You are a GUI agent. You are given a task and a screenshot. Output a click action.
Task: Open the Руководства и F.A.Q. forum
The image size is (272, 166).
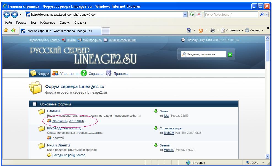pyautogui.click(x=65, y=128)
